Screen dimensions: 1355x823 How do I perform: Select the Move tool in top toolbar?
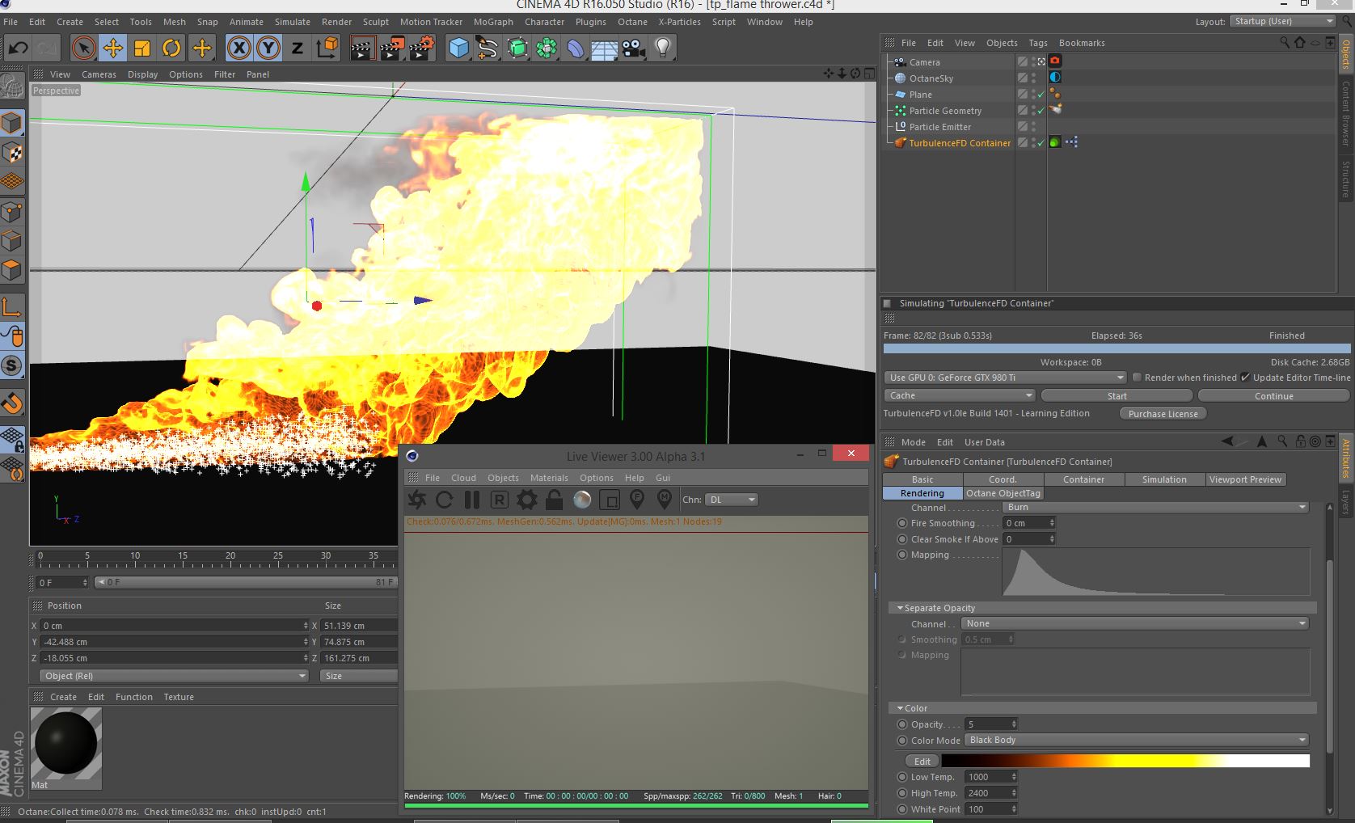tap(113, 49)
